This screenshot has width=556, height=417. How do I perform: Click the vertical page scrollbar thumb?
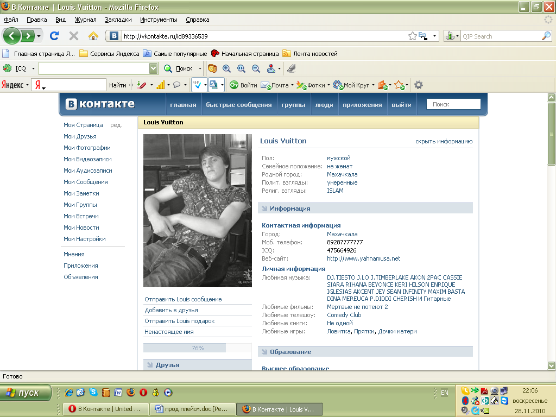pos(552,134)
